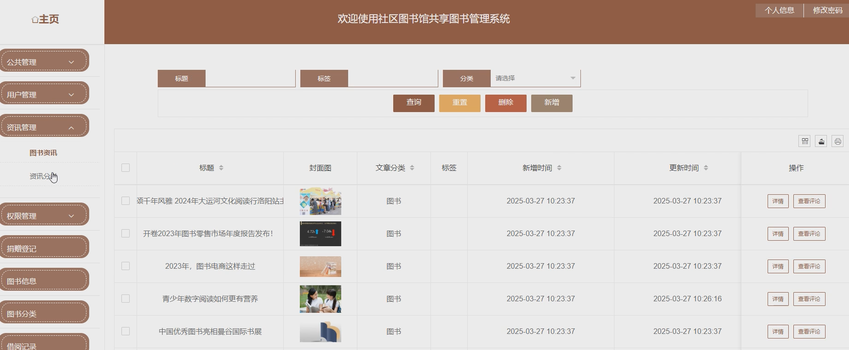Open 个人信息 in the header
The width and height of the screenshot is (849, 350).
point(780,11)
